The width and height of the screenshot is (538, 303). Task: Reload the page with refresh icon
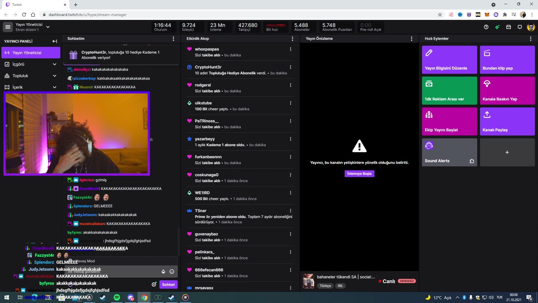(x=24, y=15)
